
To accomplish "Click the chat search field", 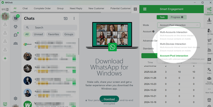I will 50,28.
